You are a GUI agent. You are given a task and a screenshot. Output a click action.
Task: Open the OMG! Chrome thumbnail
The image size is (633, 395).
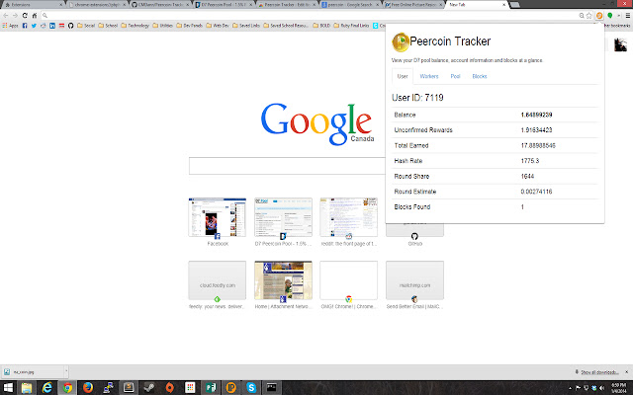click(x=349, y=280)
